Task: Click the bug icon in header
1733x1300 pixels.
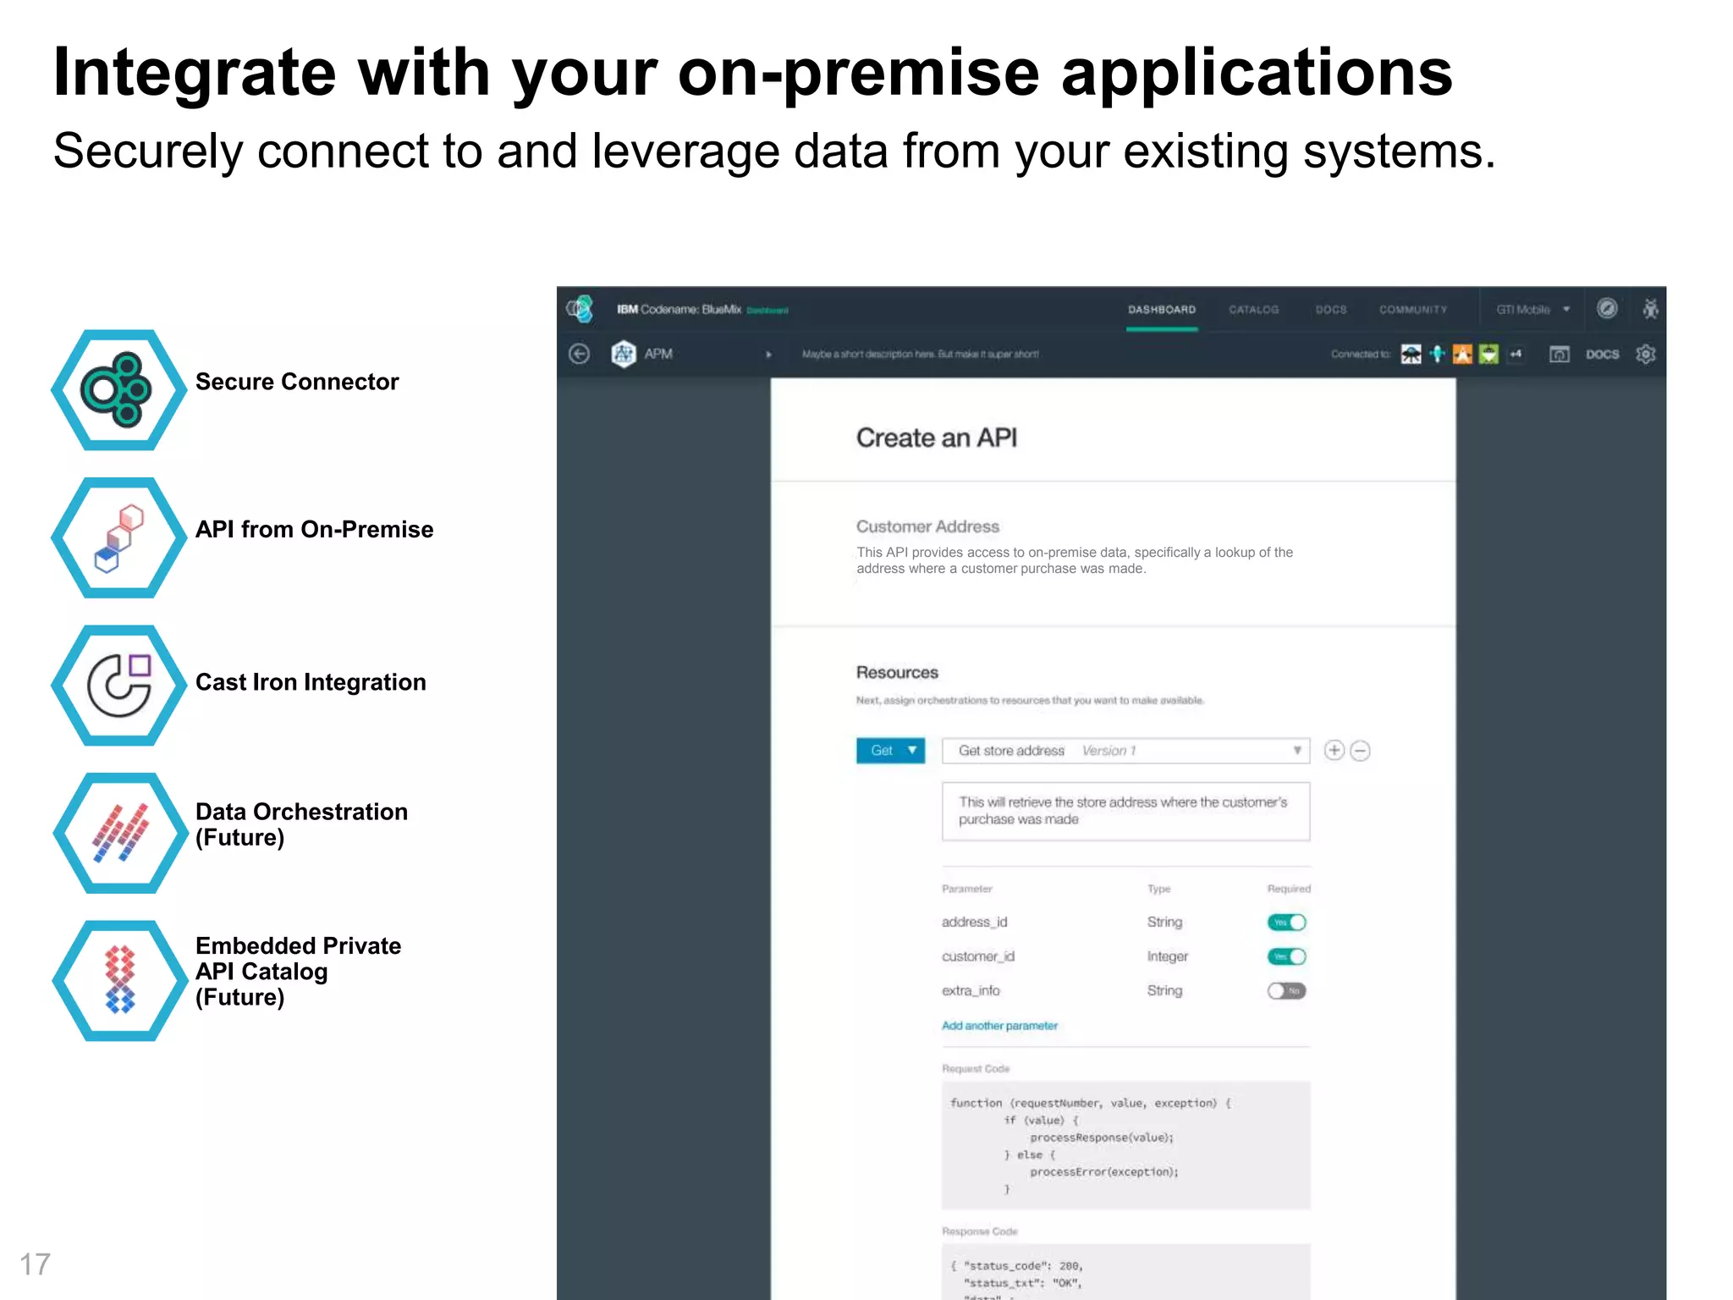Action: pos(1650,309)
